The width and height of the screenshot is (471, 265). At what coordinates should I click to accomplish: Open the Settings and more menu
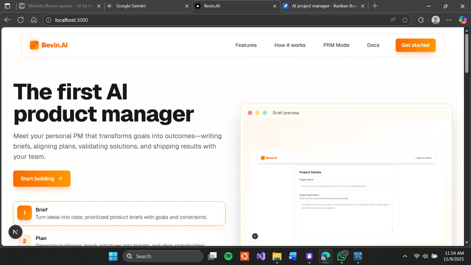pyautogui.click(x=449, y=20)
